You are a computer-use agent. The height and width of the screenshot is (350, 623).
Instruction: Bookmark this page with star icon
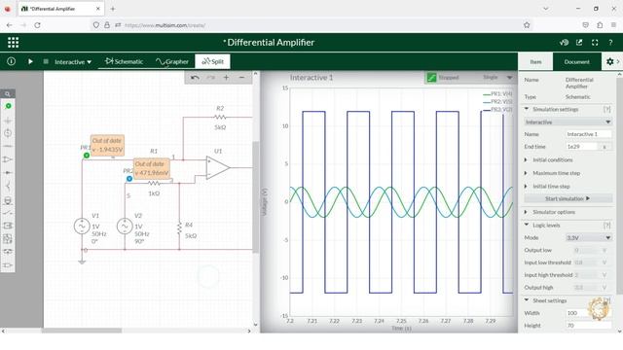point(527,25)
